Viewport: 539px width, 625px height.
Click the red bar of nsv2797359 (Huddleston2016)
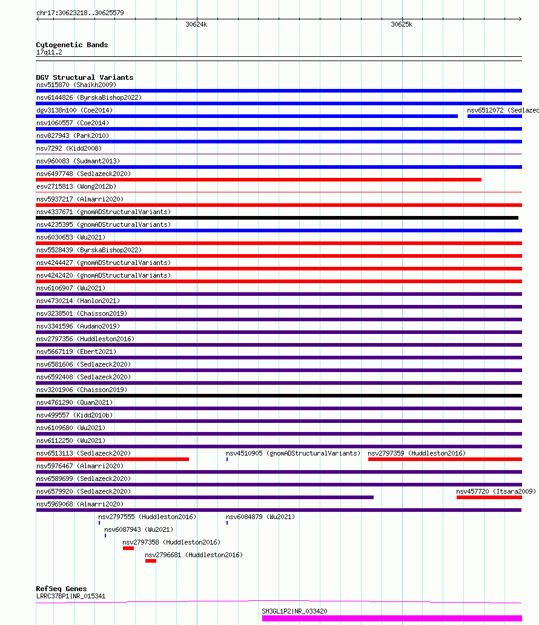445,460
